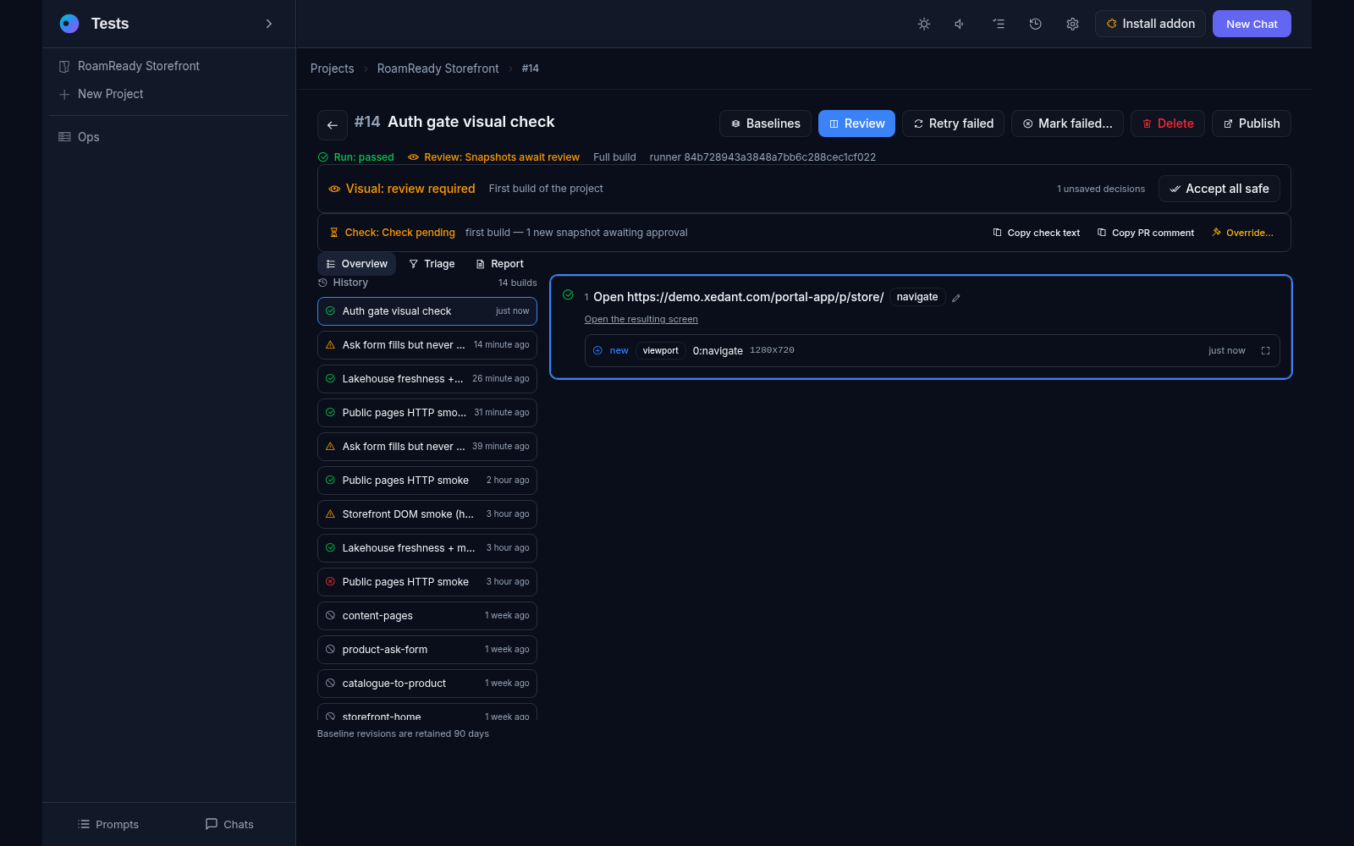
Task: Open Override... menu
Action: [x=1242, y=233]
